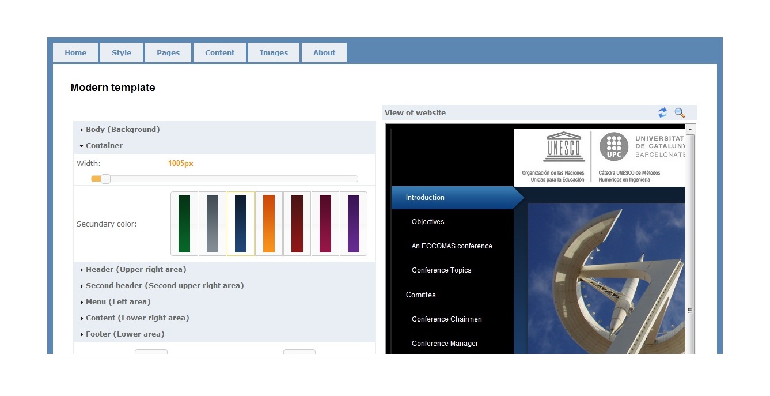Select the green secondary color swatch
The image size is (770, 396).
184,224
